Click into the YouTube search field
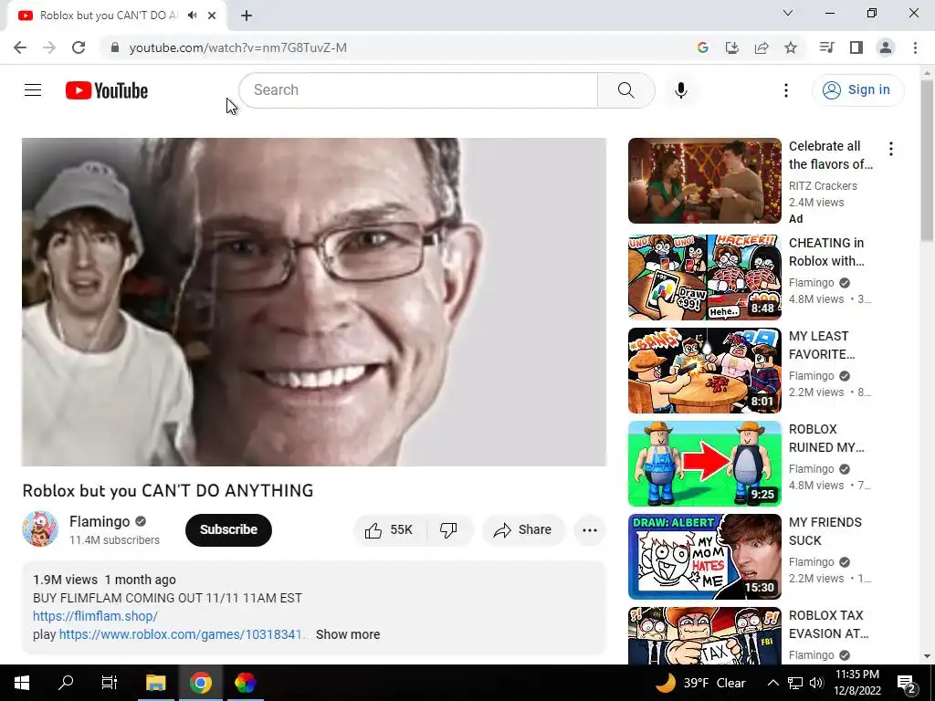Viewport: 935px width, 701px height. (x=418, y=90)
